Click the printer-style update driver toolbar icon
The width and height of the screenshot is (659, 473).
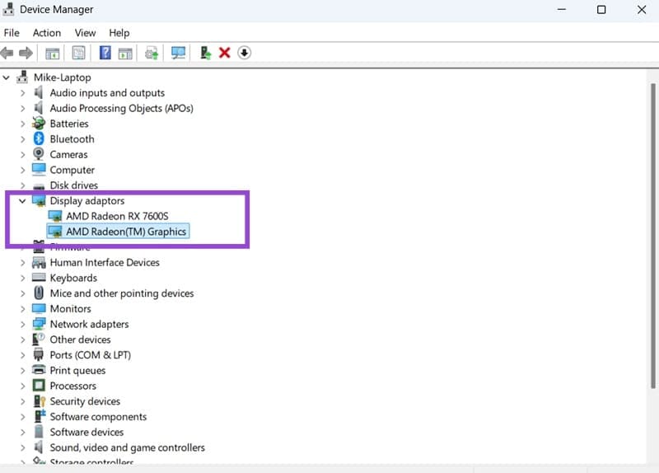[x=152, y=53]
